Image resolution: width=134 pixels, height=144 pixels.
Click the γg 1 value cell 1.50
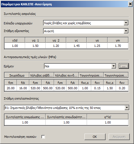[35, 46]
